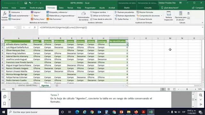Click the Windows taskbar search box
Screen dimensions: 205x115
click(x=33, y=112)
